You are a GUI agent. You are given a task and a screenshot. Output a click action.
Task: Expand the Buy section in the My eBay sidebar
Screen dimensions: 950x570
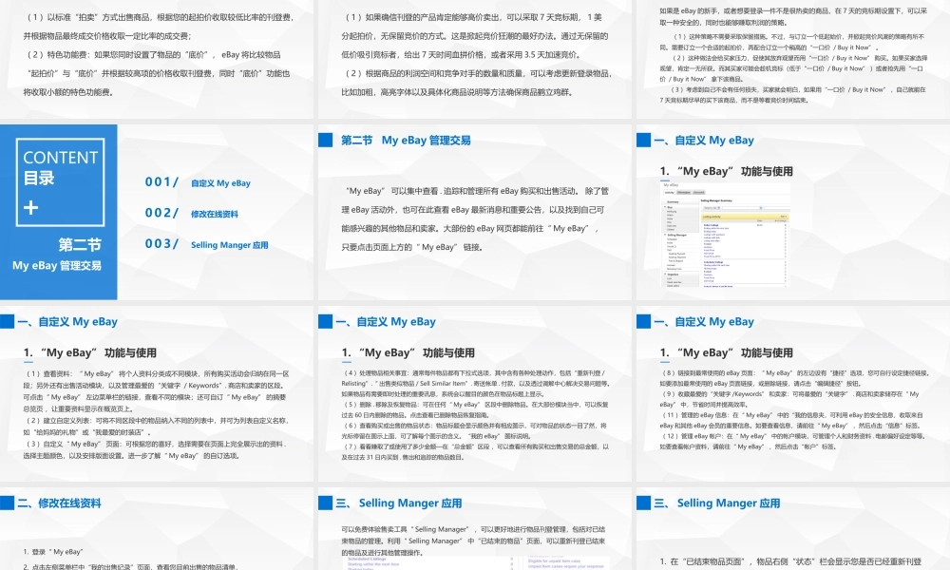point(664,207)
